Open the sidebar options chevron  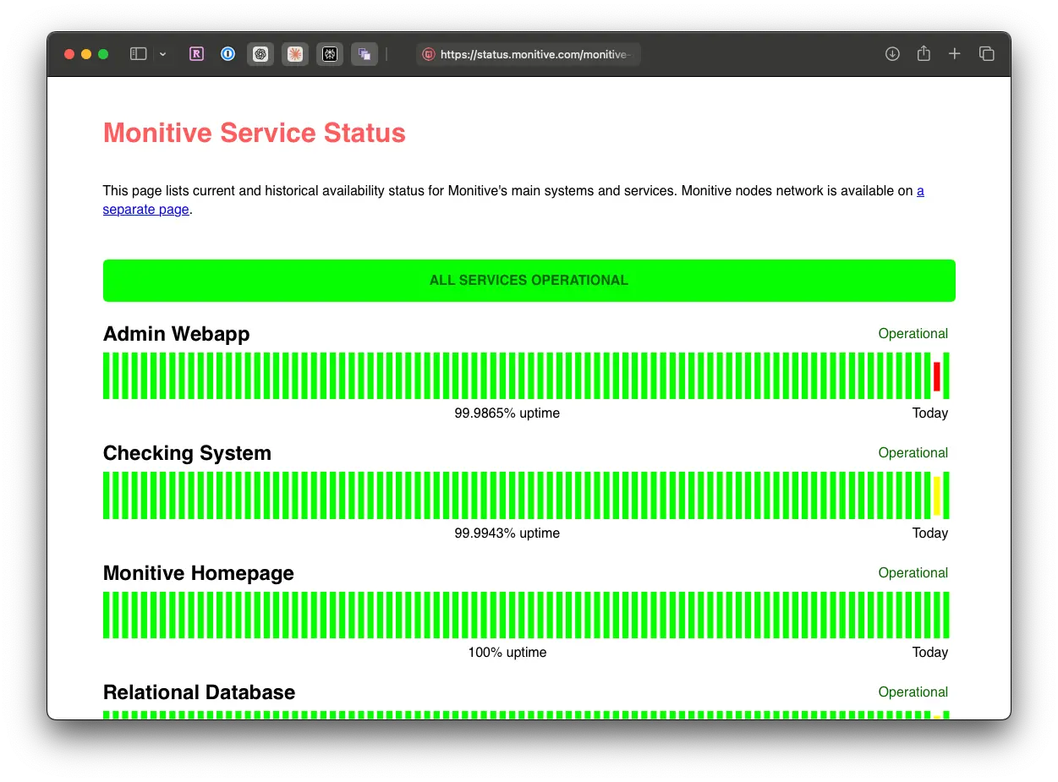162,53
